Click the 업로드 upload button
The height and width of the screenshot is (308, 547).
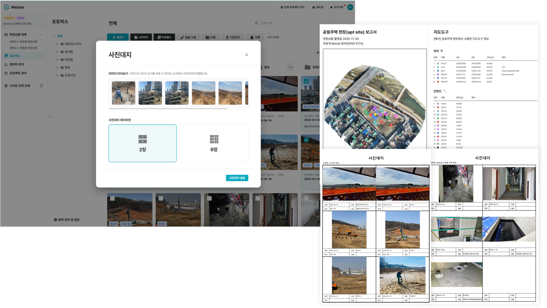click(x=118, y=37)
